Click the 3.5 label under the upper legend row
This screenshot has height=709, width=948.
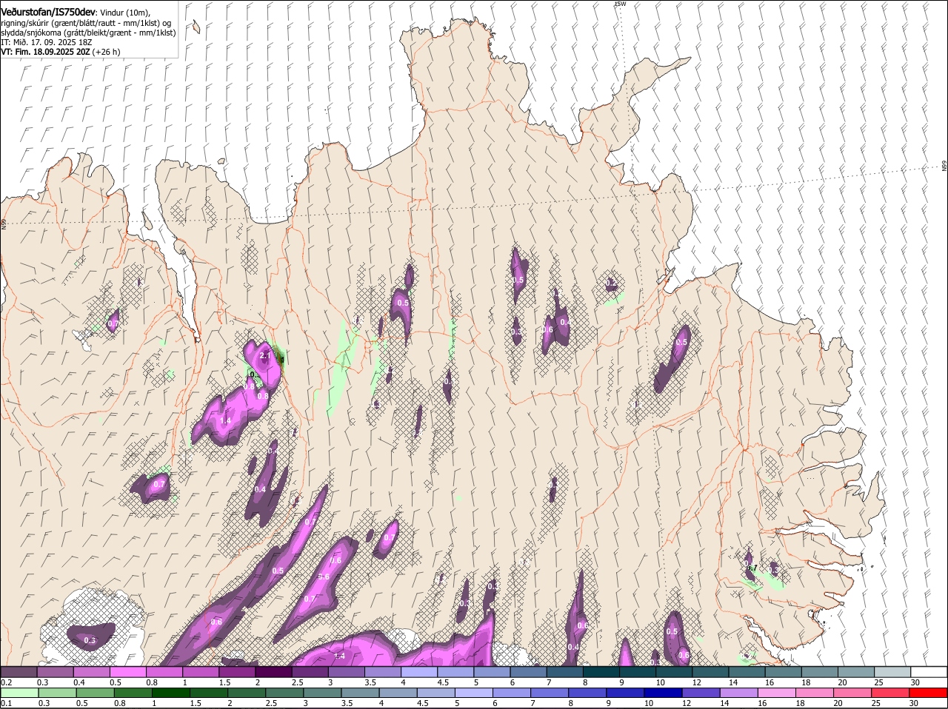click(x=369, y=682)
